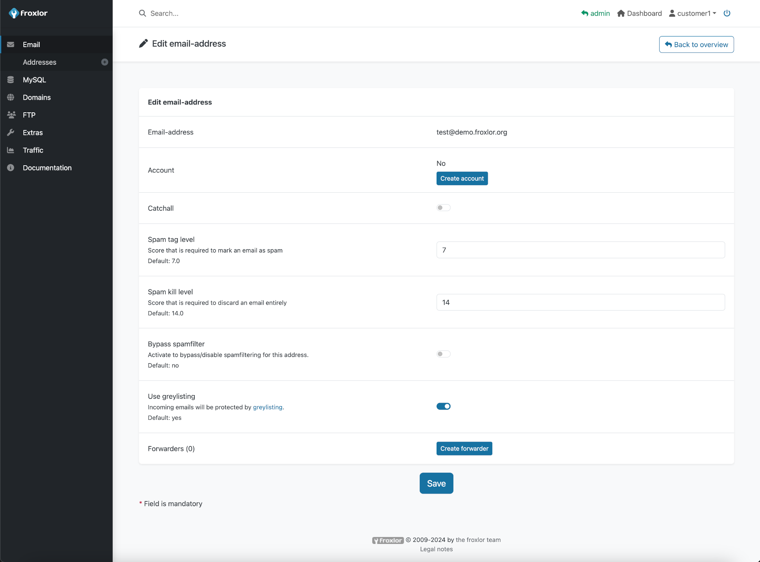Click the Traffic chart icon

[11, 150]
